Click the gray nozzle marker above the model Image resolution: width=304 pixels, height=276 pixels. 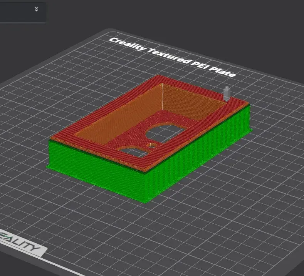[227, 94]
